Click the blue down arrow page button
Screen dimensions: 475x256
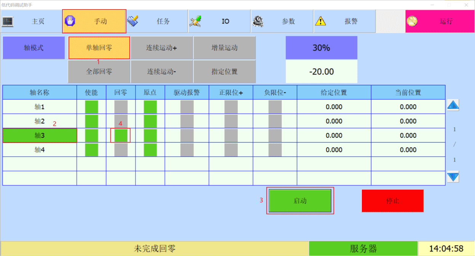click(x=453, y=177)
